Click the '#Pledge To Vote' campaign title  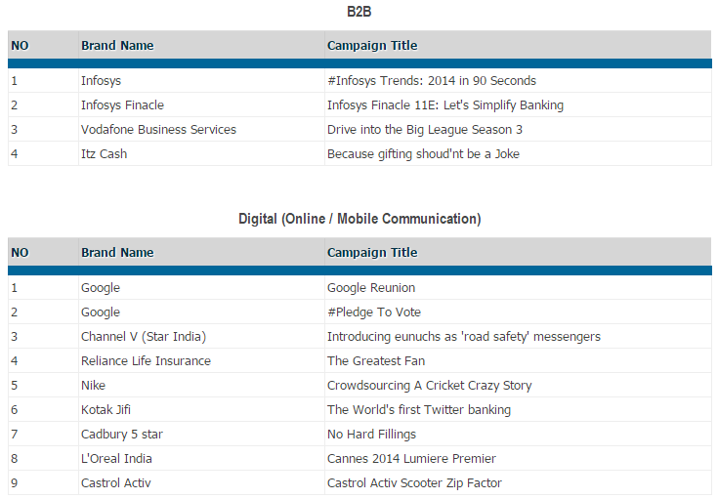(x=374, y=312)
